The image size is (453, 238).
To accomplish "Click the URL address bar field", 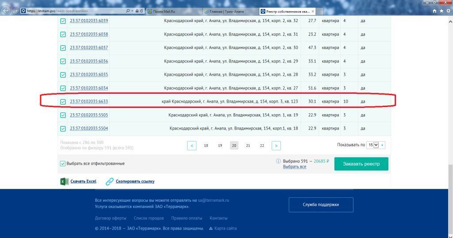I will tap(76, 11).
